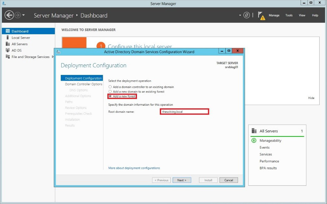Select Add a new domain to existing forest
Image resolution: width=327 pixels, height=204 pixels.
pyautogui.click(x=110, y=91)
